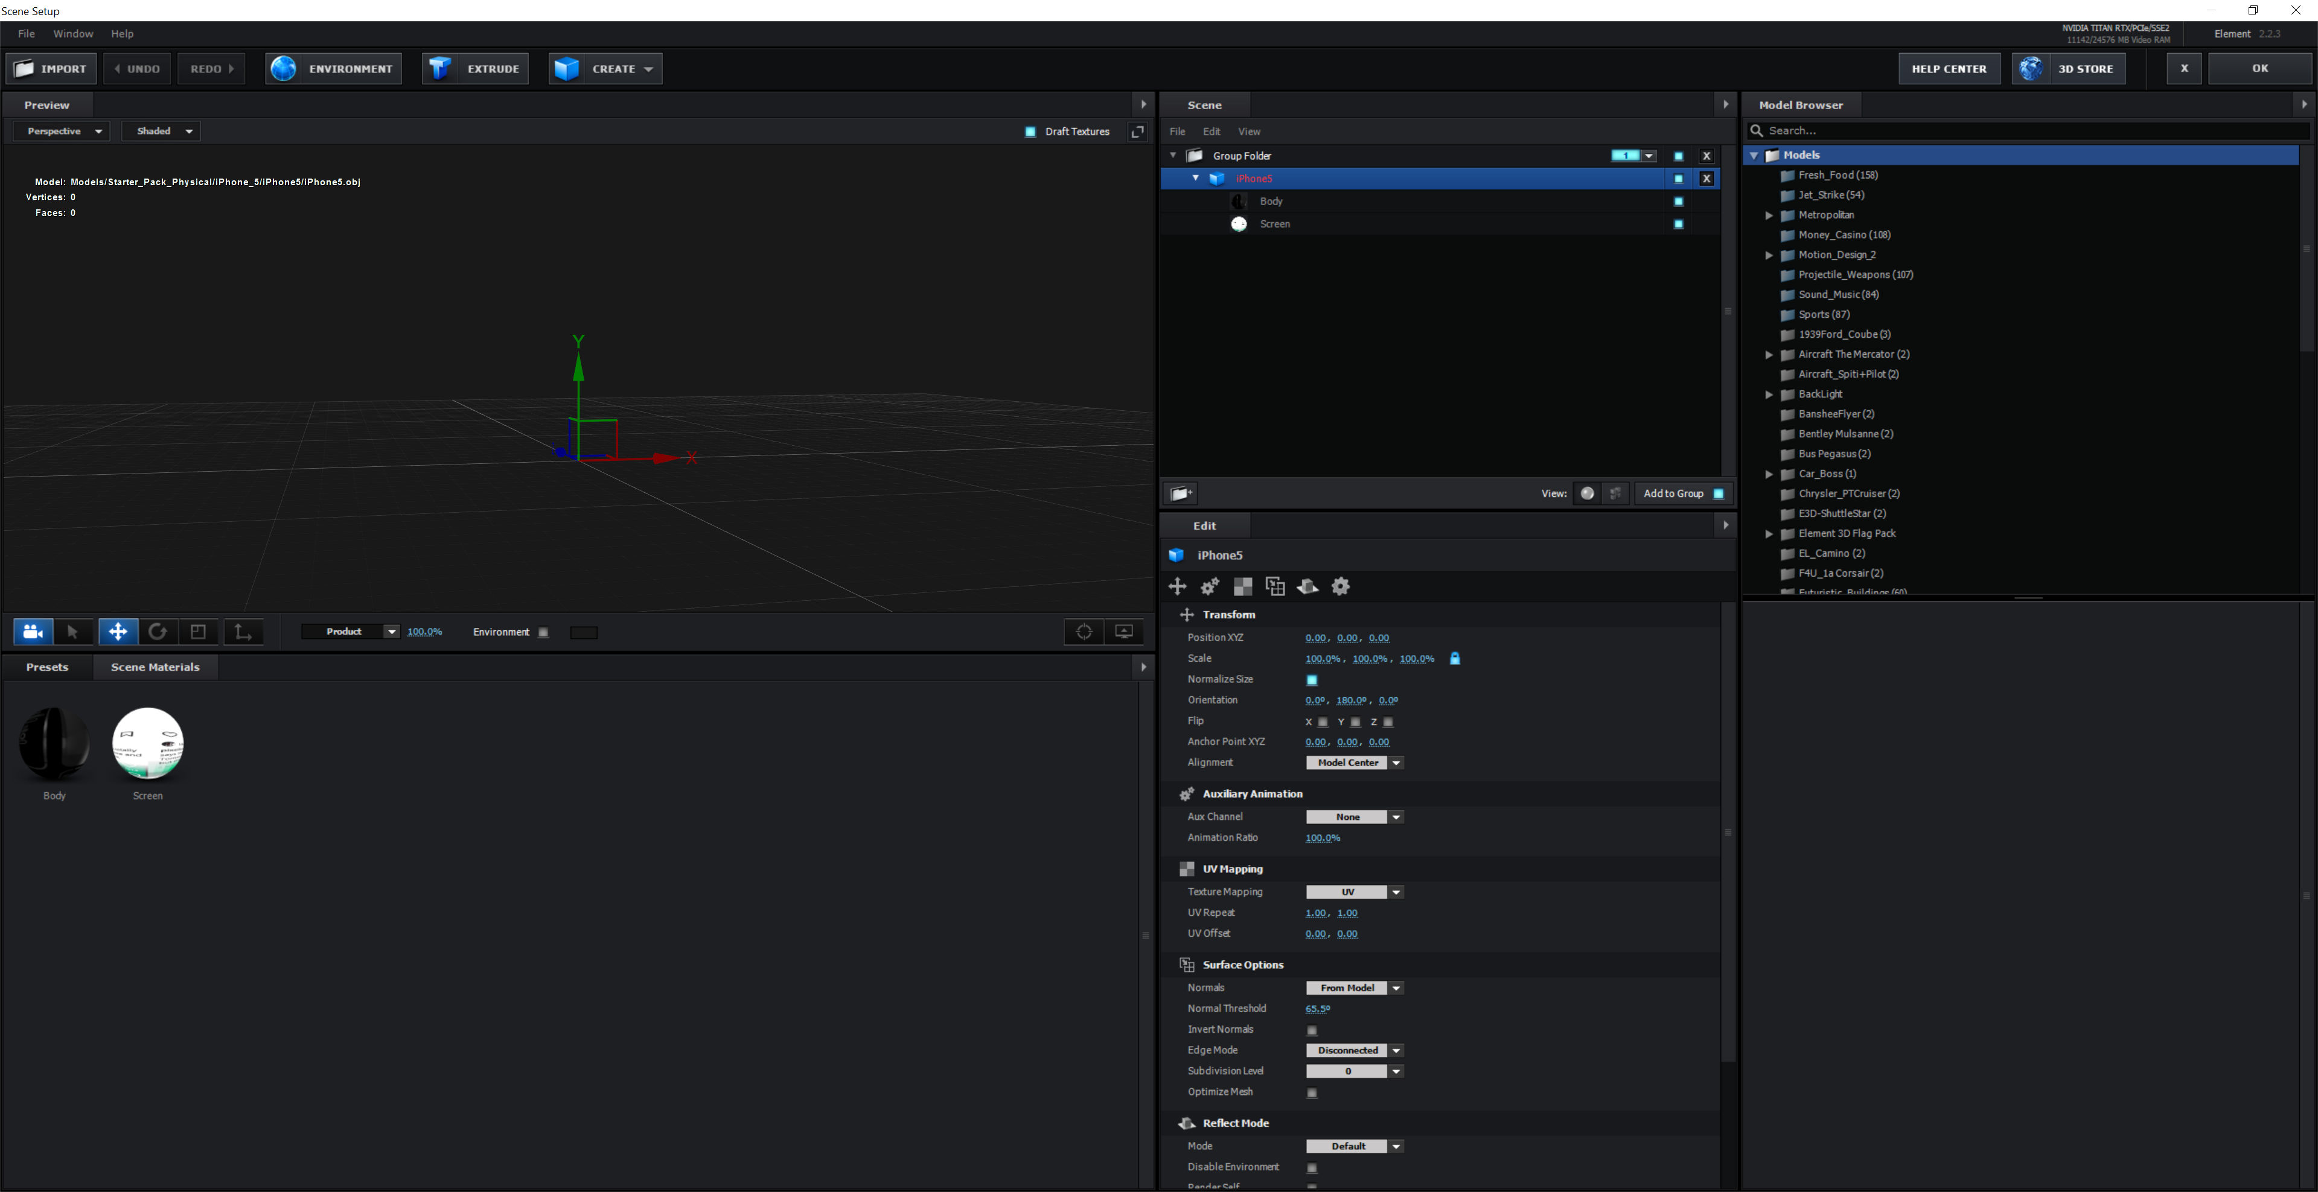Click the EXTRUDE button
2318x1192 pixels.
pos(476,68)
